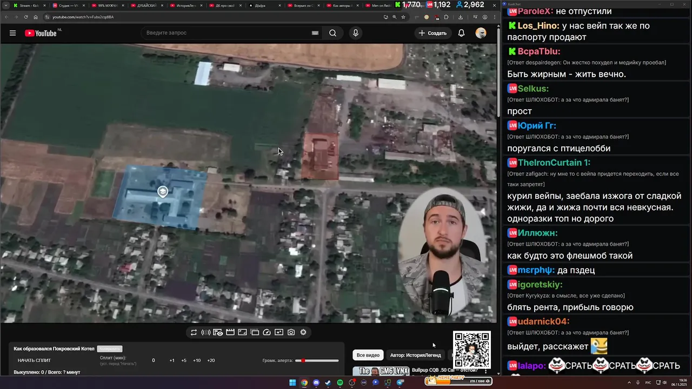
Task: Start voice search with the microphone
Action: tap(355, 33)
